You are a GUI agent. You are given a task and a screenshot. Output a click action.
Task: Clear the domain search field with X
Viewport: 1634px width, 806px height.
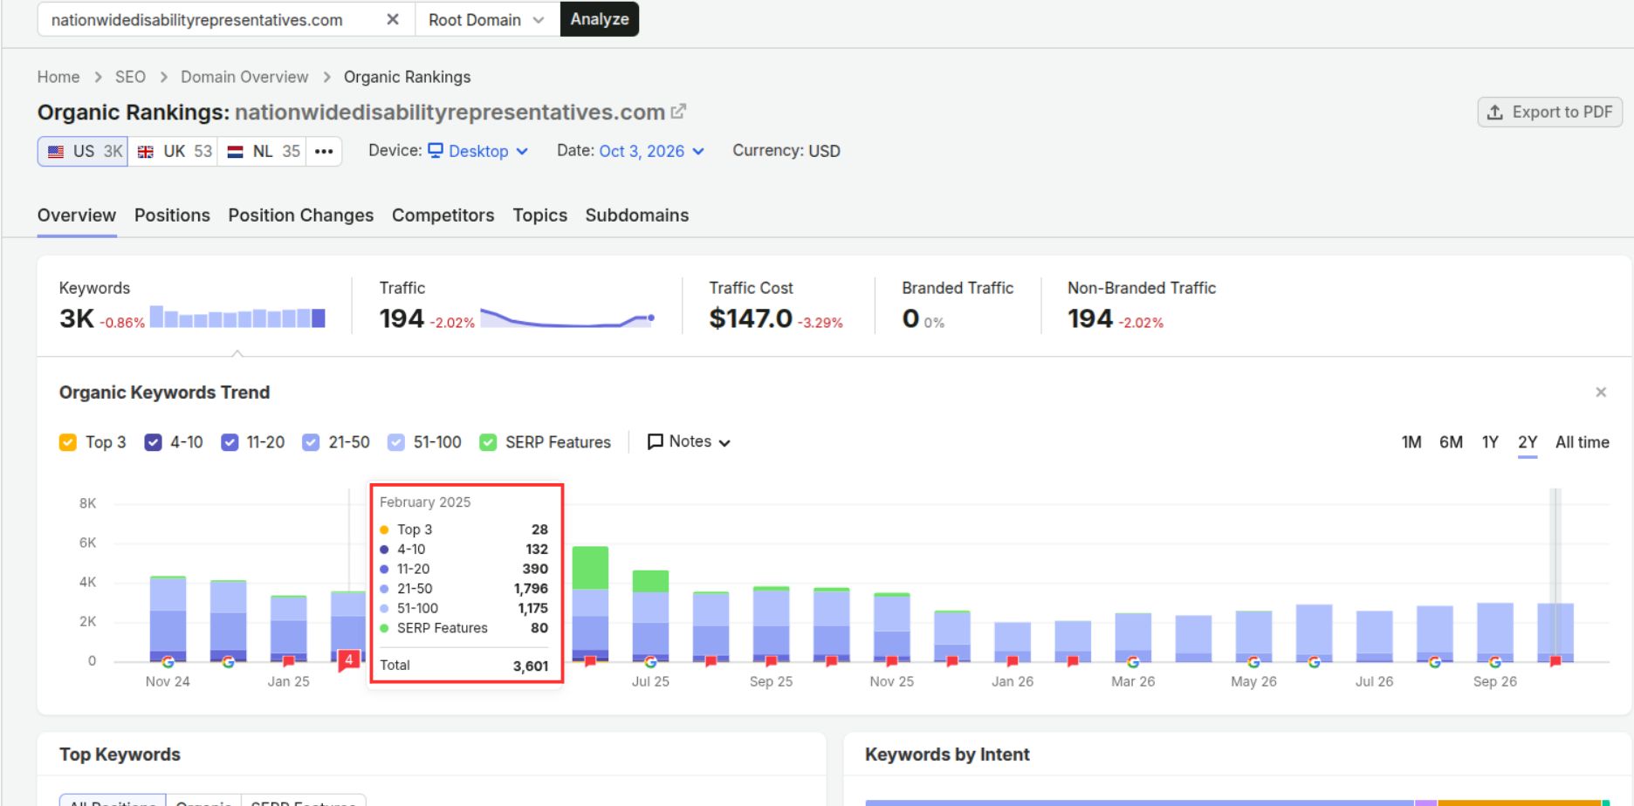(x=393, y=19)
